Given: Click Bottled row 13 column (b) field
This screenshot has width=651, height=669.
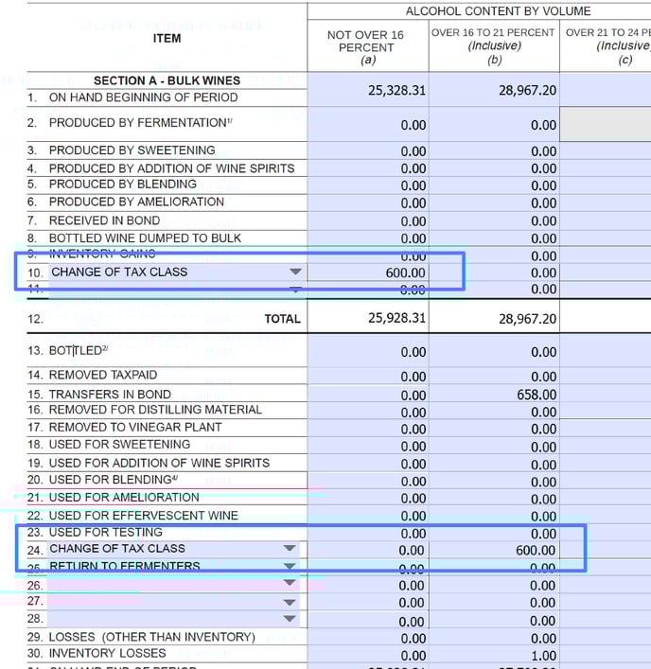Looking at the screenshot, I should pyautogui.click(x=494, y=352).
